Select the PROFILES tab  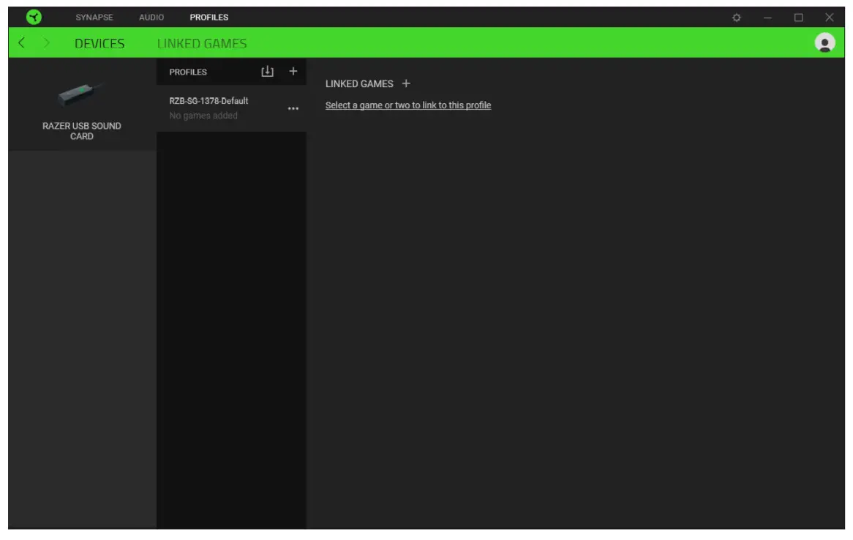[209, 16]
